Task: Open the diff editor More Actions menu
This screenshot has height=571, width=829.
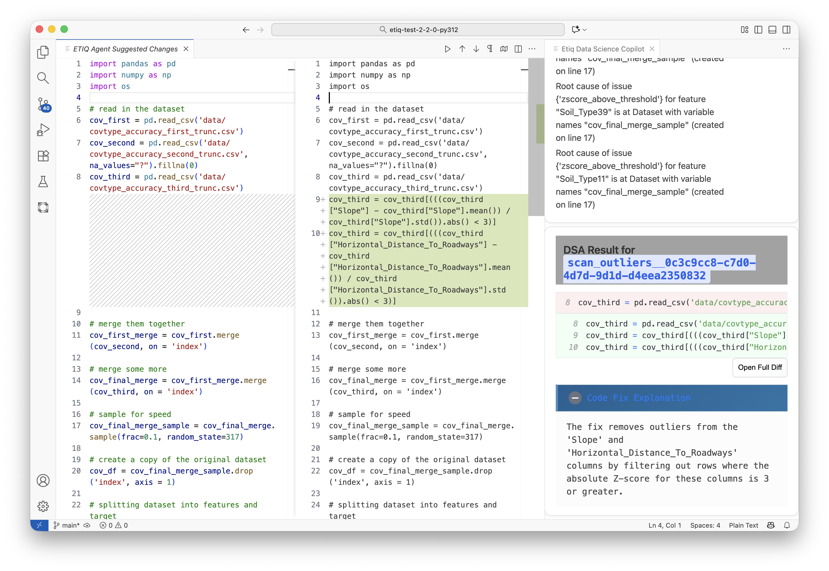Action: coord(532,49)
